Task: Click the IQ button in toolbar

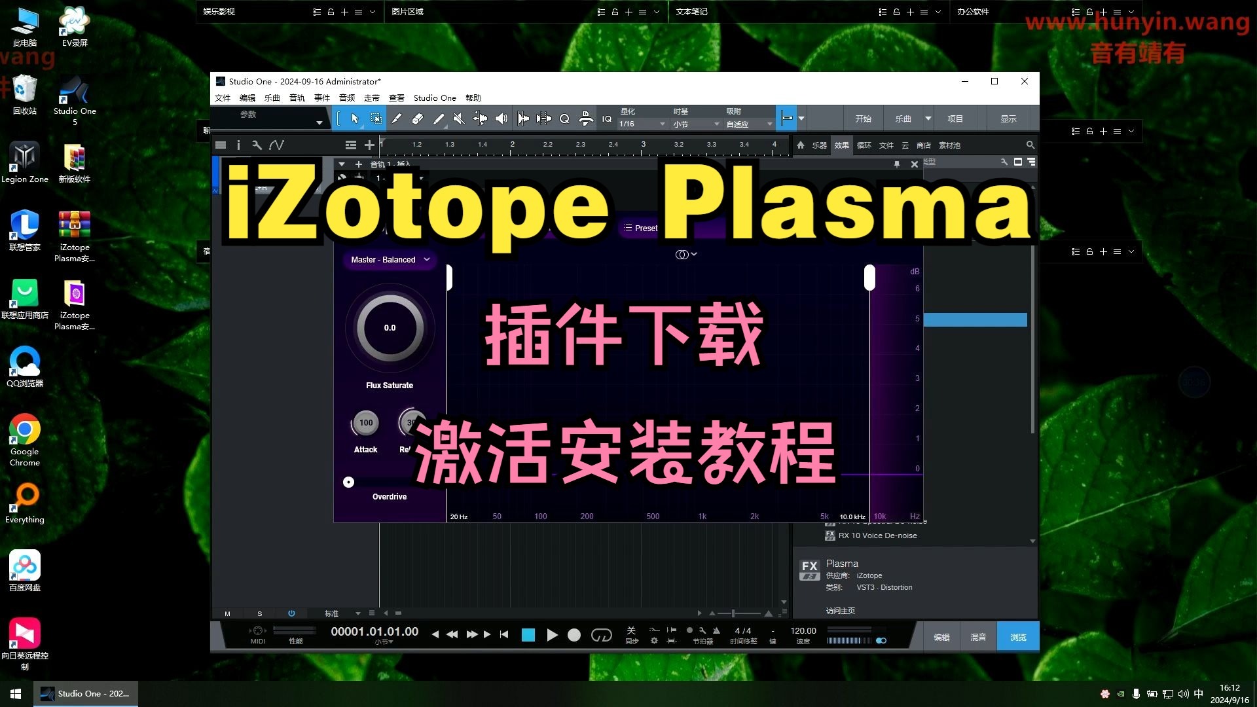Action: (x=607, y=118)
